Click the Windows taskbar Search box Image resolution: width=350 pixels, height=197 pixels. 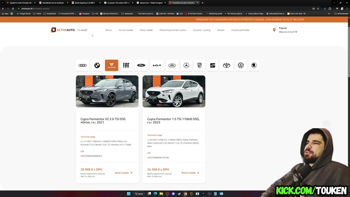139,194
